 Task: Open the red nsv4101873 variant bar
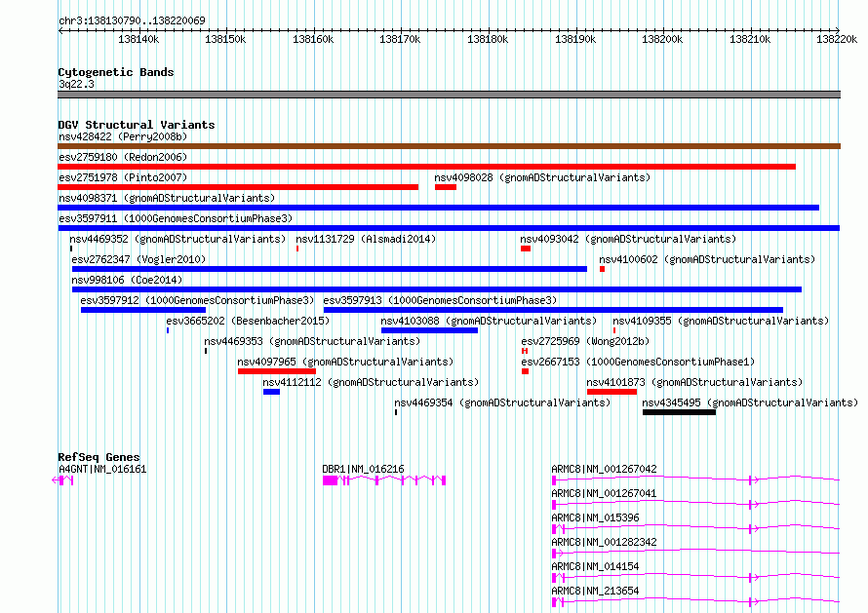pos(612,392)
